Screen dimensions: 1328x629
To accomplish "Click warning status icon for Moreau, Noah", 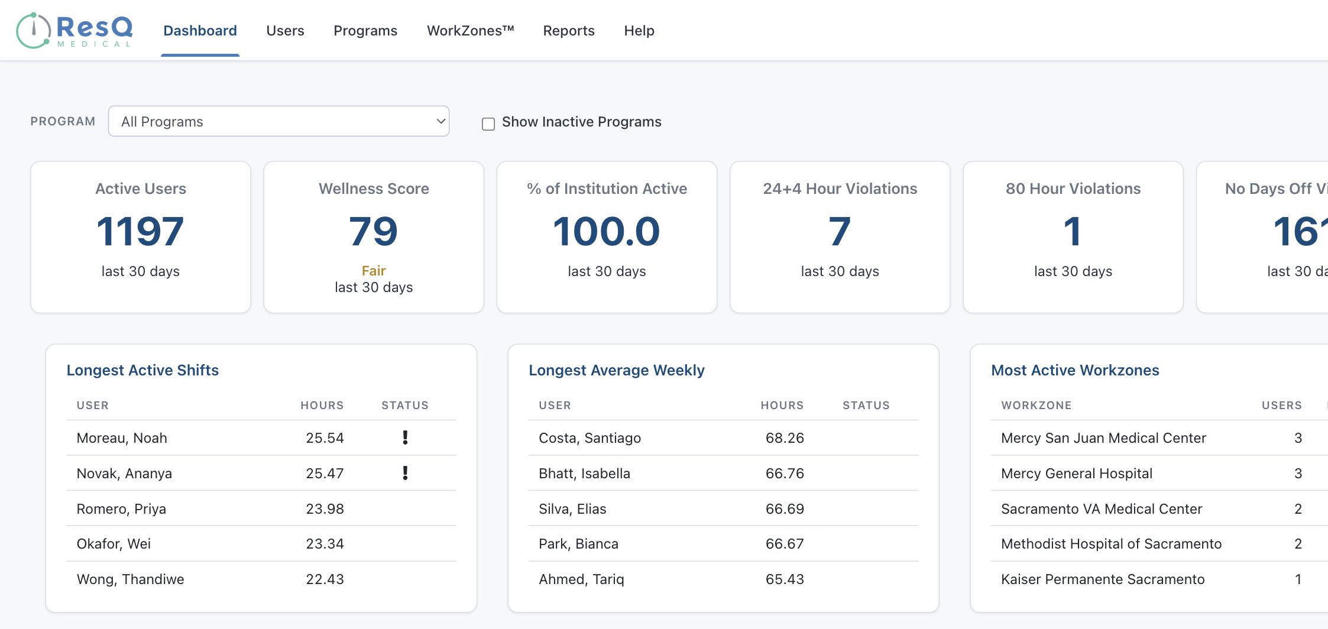I will point(405,437).
